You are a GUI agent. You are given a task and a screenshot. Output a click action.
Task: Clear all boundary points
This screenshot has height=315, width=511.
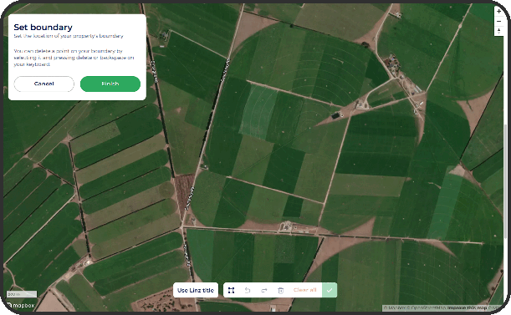pos(304,290)
